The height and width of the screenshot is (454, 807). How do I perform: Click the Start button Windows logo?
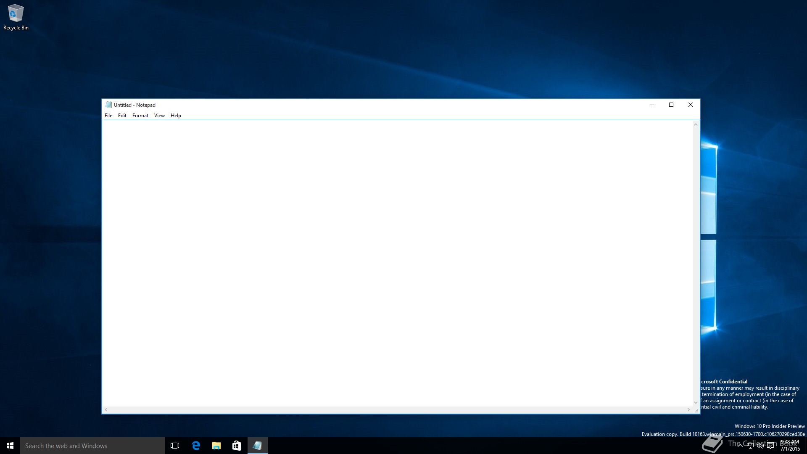click(10, 446)
